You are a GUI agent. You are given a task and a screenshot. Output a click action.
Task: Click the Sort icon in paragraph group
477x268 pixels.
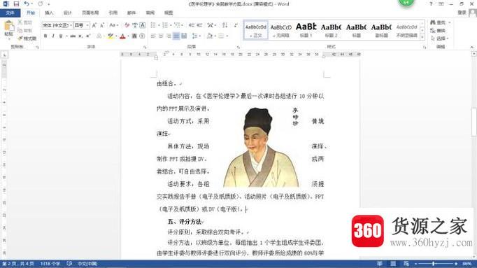[225, 25]
